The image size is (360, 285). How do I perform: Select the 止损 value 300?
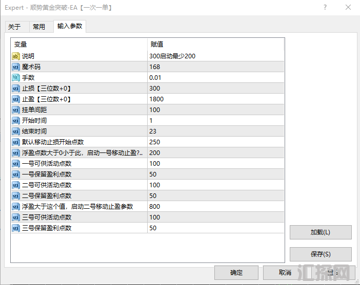point(215,89)
